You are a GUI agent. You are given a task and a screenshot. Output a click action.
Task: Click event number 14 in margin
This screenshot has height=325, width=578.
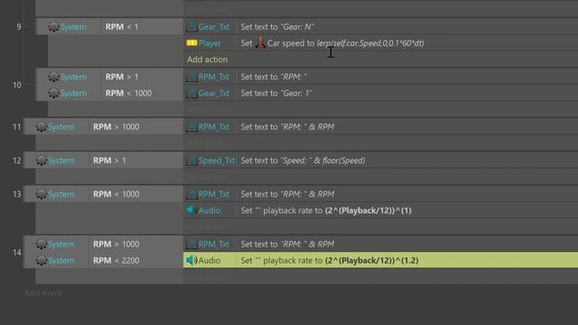[x=17, y=253]
